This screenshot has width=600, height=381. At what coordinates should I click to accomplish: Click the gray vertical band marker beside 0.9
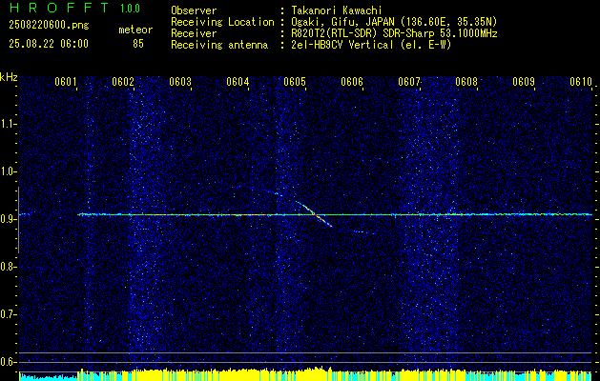tap(18, 220)
